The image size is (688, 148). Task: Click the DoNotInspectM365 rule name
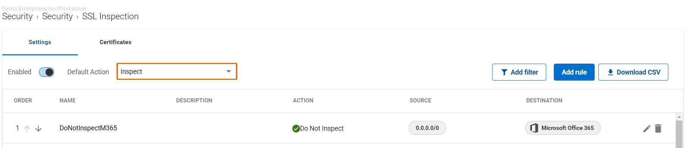click(x=88, y=128)
